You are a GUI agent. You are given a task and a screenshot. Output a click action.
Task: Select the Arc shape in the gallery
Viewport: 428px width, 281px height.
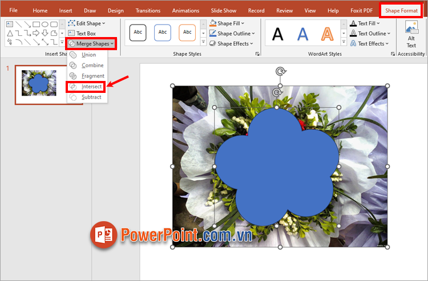tap(19, 42)
